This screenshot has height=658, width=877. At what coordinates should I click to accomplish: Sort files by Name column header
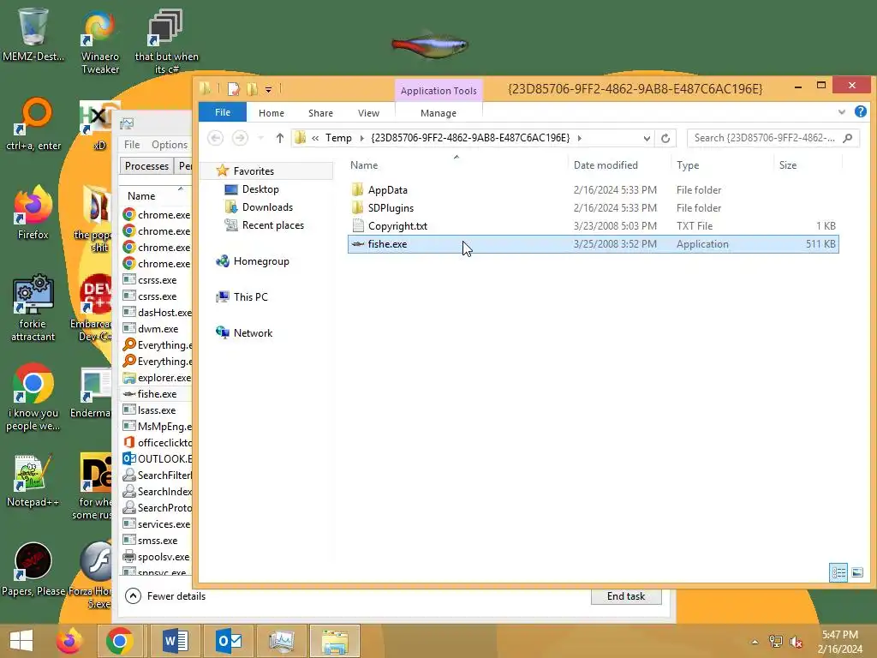[x=364, y=165]
